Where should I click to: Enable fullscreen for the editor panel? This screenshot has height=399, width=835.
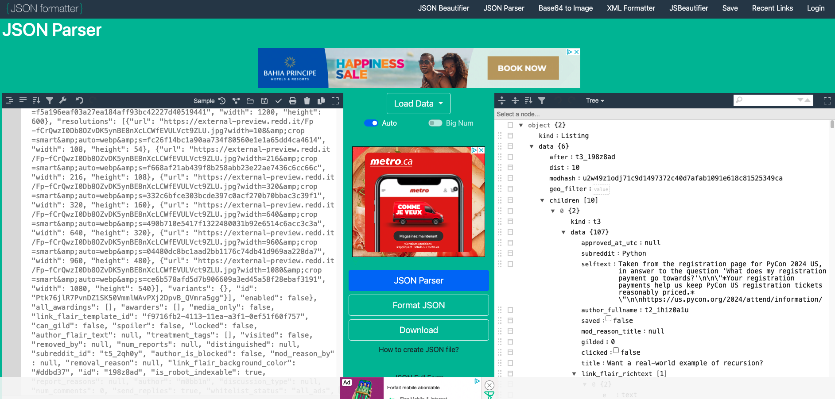click(x=335, y=100)
